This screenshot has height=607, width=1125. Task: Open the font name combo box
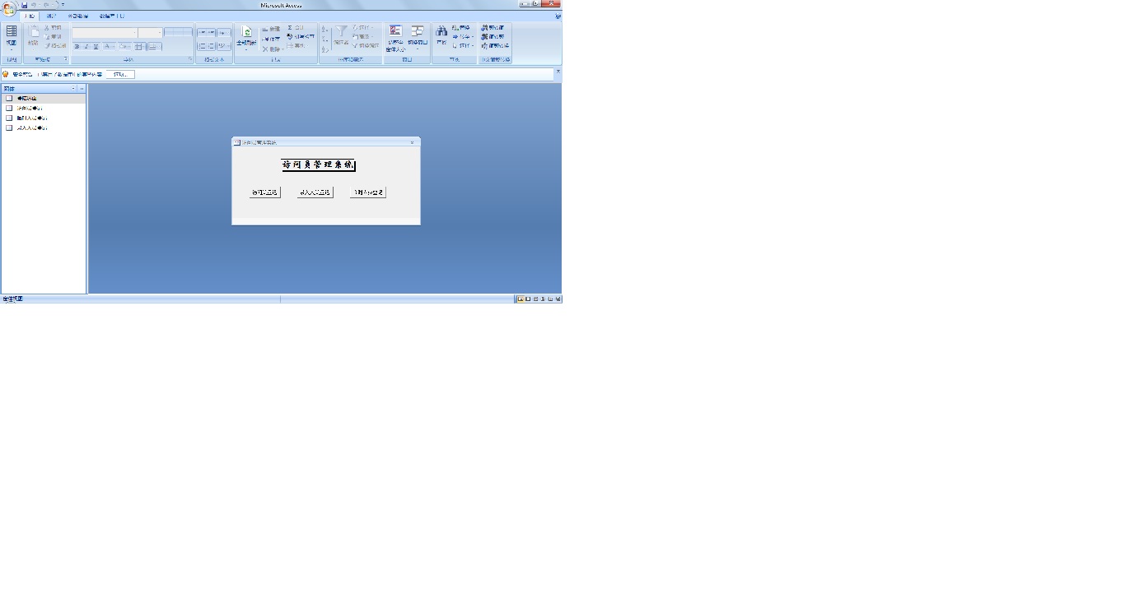point(105,33)
